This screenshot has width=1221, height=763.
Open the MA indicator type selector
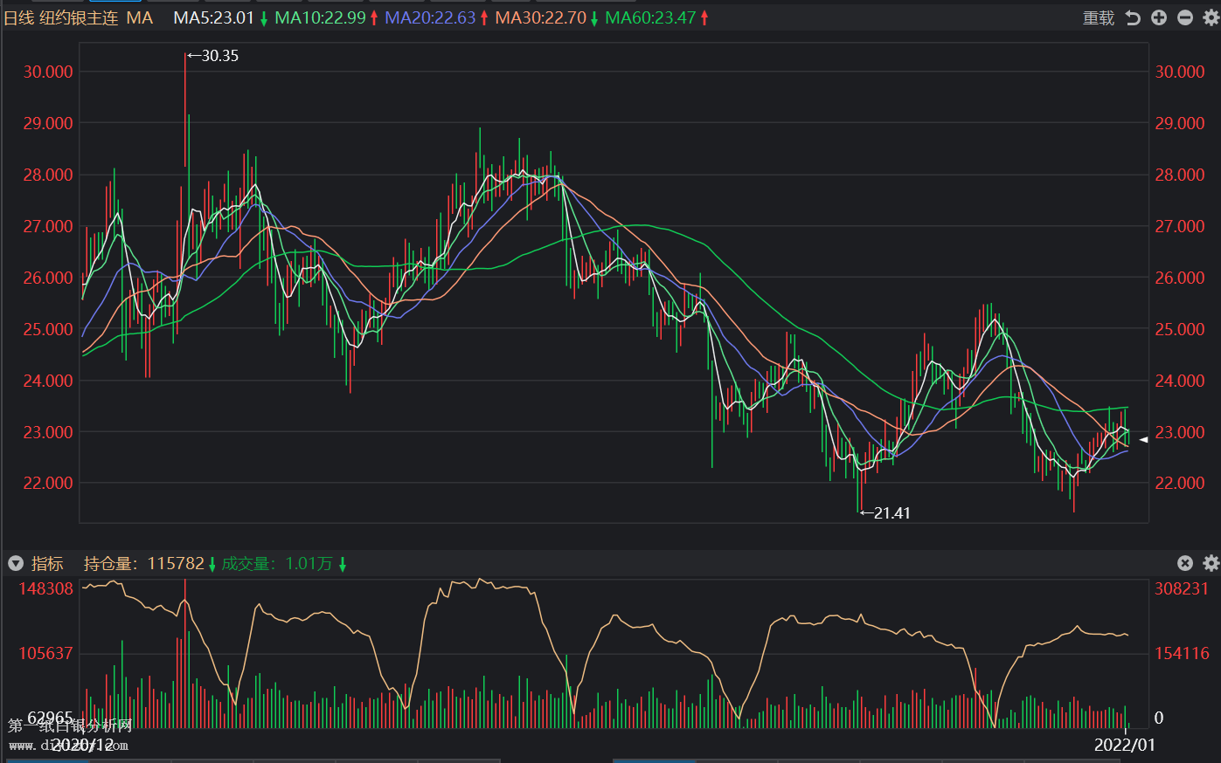click(139, 17)
